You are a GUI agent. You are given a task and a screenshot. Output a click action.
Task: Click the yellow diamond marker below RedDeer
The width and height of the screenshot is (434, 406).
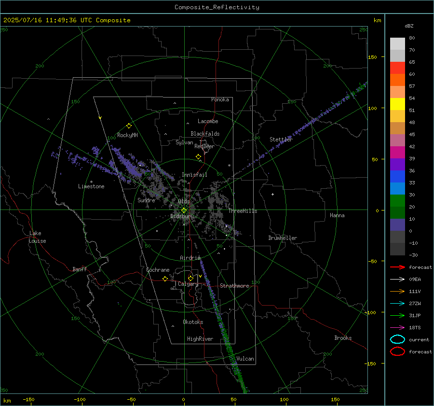click(x=198, y=156)
